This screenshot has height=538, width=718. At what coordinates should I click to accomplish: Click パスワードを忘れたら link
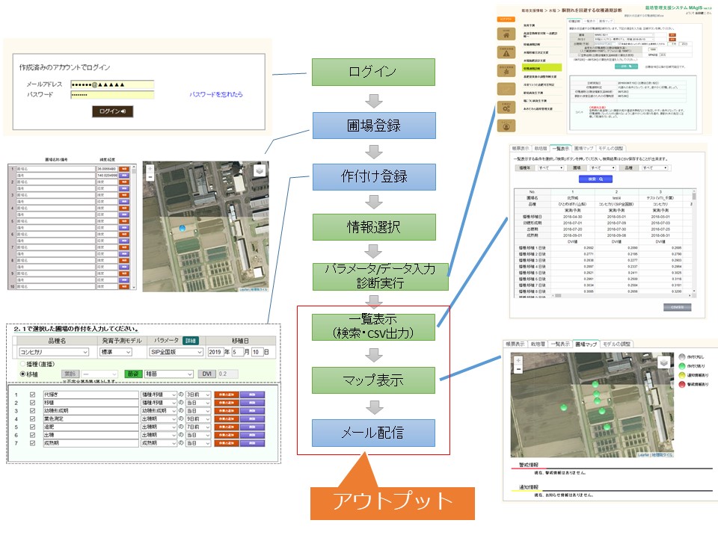point(216,94)
